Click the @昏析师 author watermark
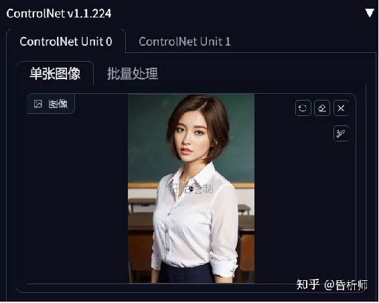 pyautogui.click(x=346, y=285)
